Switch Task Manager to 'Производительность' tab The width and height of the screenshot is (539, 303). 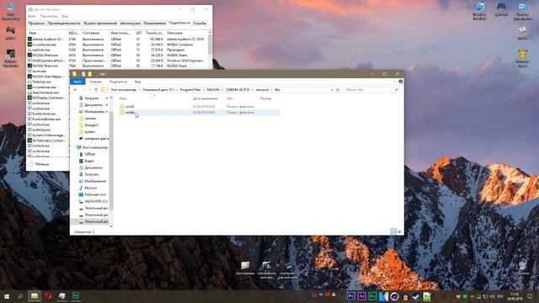pos(64,23)
